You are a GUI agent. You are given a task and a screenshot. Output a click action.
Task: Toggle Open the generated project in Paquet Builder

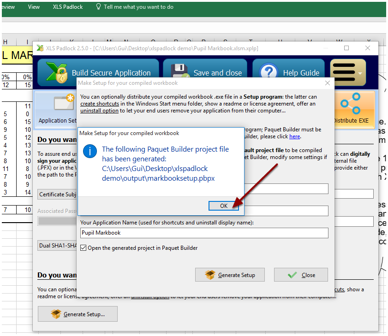tap(84, 248)
